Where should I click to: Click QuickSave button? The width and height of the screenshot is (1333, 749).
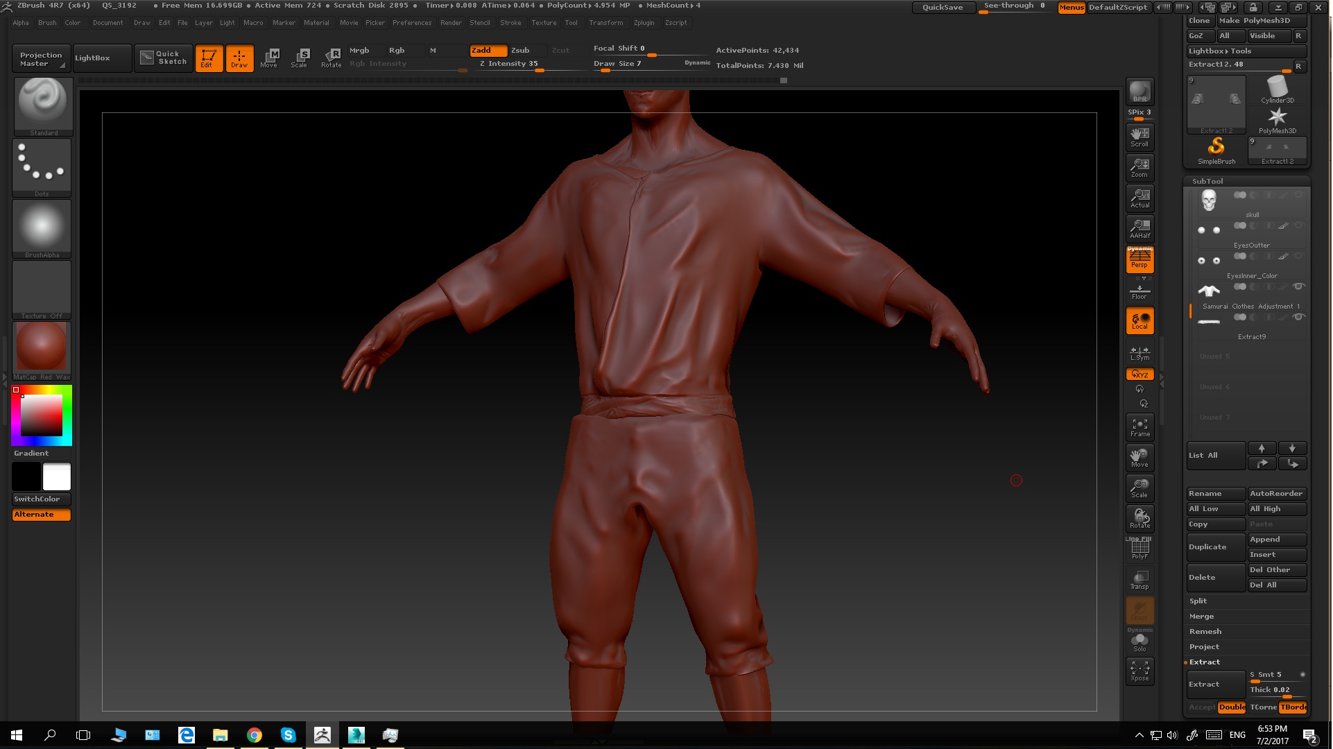pos(943,7)
